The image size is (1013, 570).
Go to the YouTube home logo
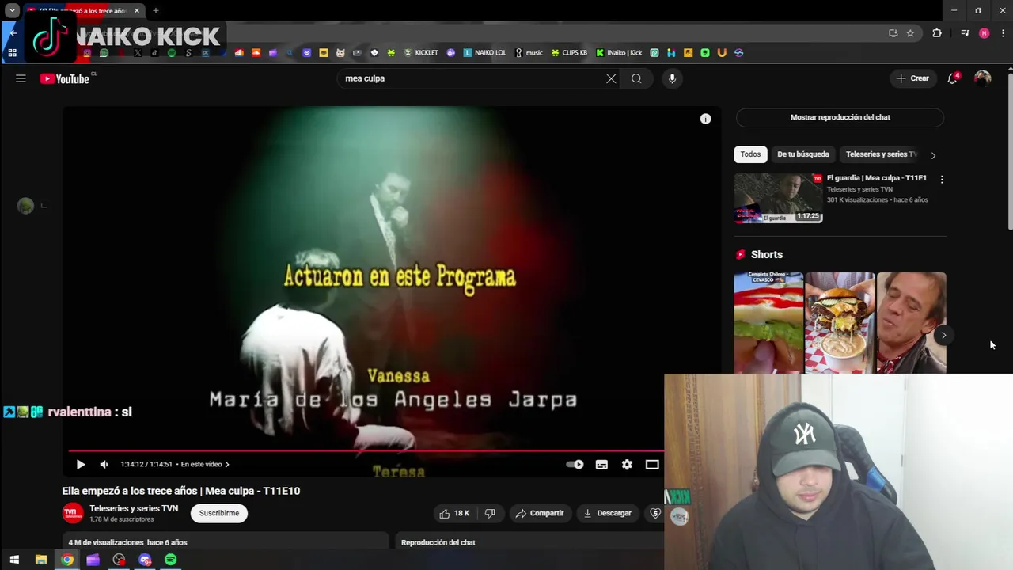[x=65, y=78]
